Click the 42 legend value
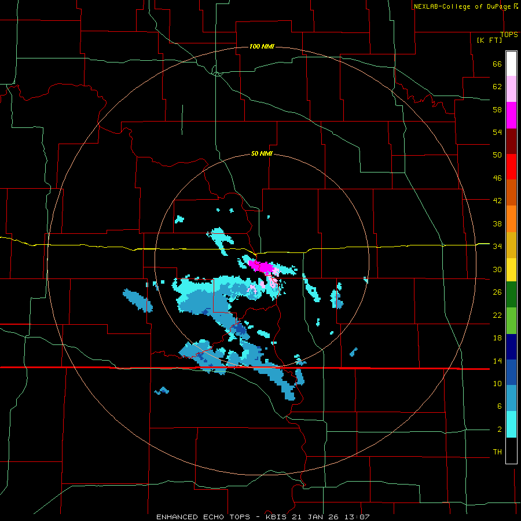 click(497, 201)
